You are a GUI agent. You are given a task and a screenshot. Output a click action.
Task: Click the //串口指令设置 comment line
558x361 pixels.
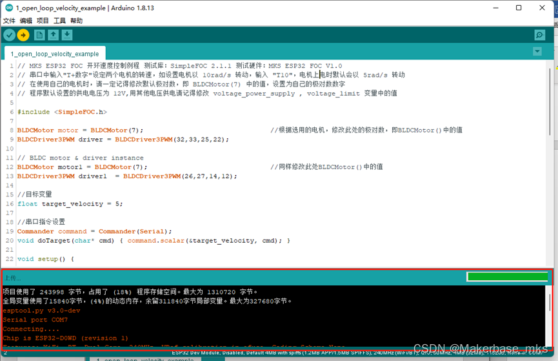pyautogui.click(x=41, y=222)
